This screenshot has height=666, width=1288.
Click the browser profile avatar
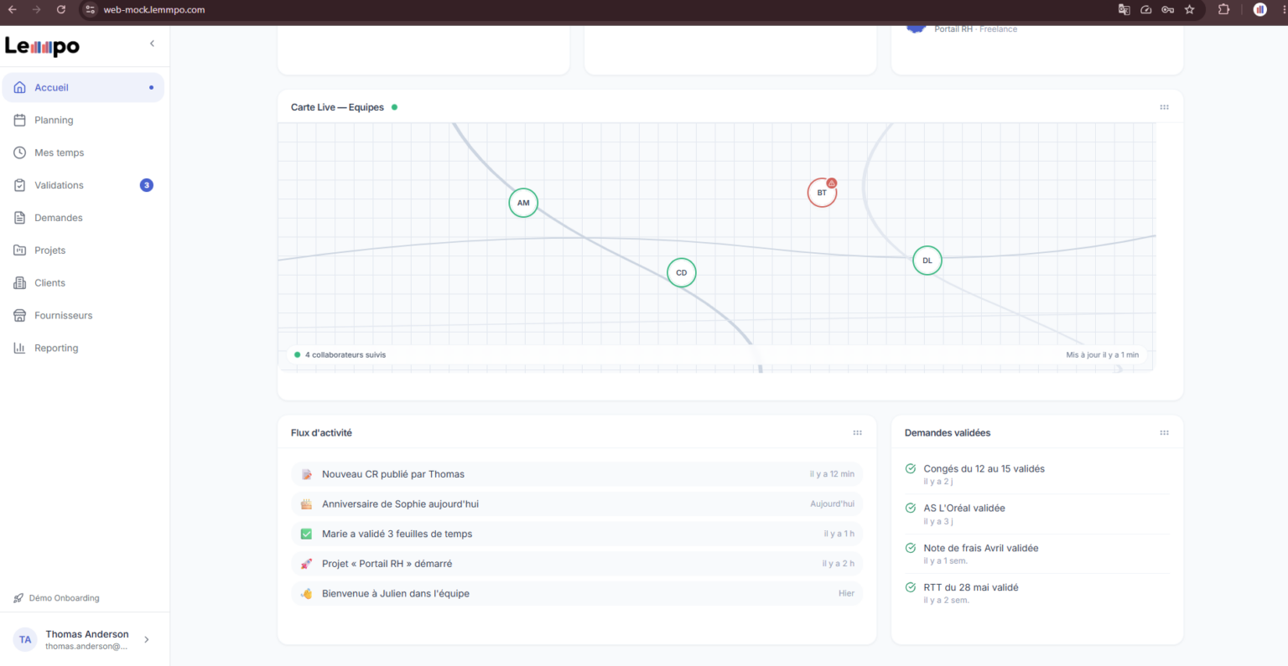click(x=1259, y=9)
